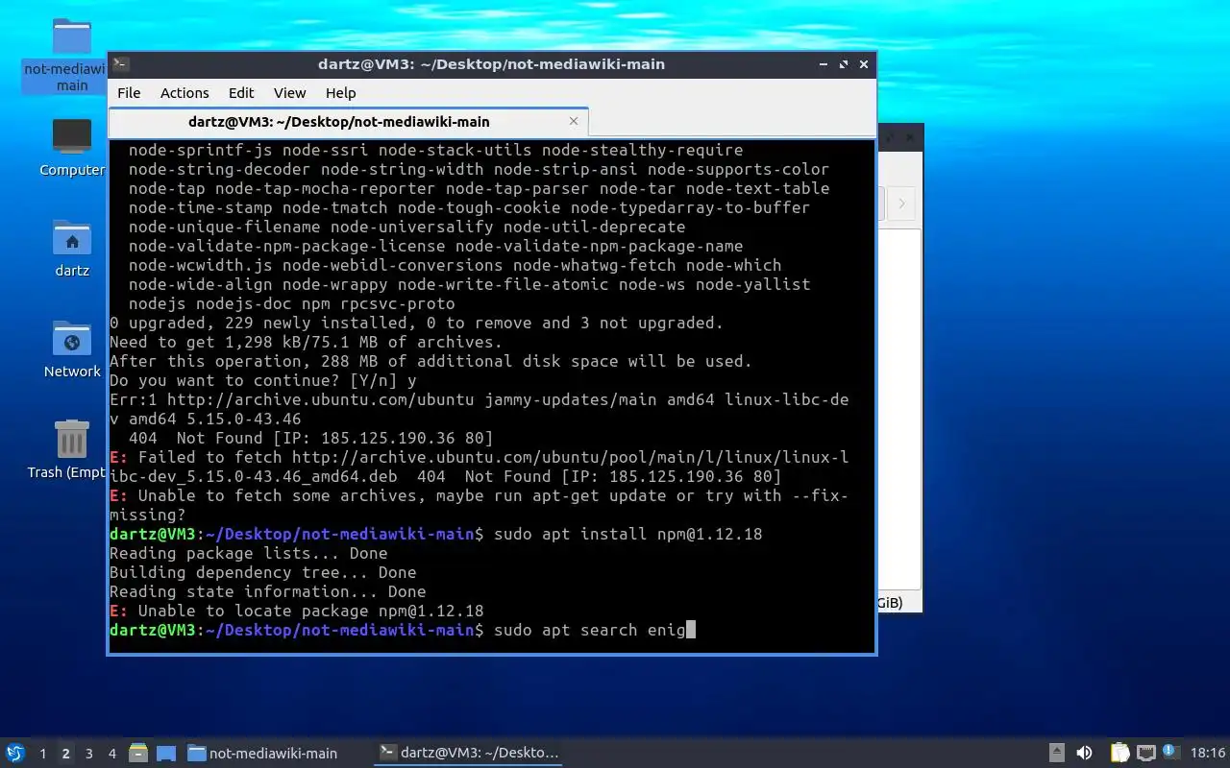Click the terminal icon in the title bar
Viewport: 1230px width, 768px height.
click(x=121, y=64)
